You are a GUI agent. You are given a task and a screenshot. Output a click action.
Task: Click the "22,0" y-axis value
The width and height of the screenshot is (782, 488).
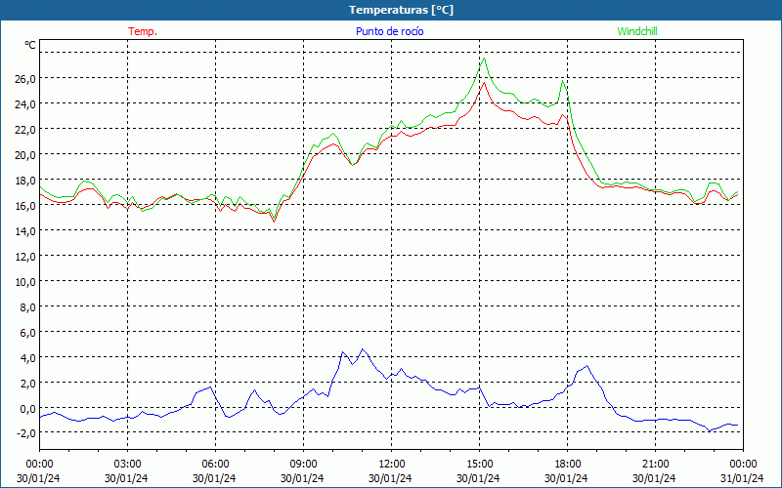tap(25, 130)
